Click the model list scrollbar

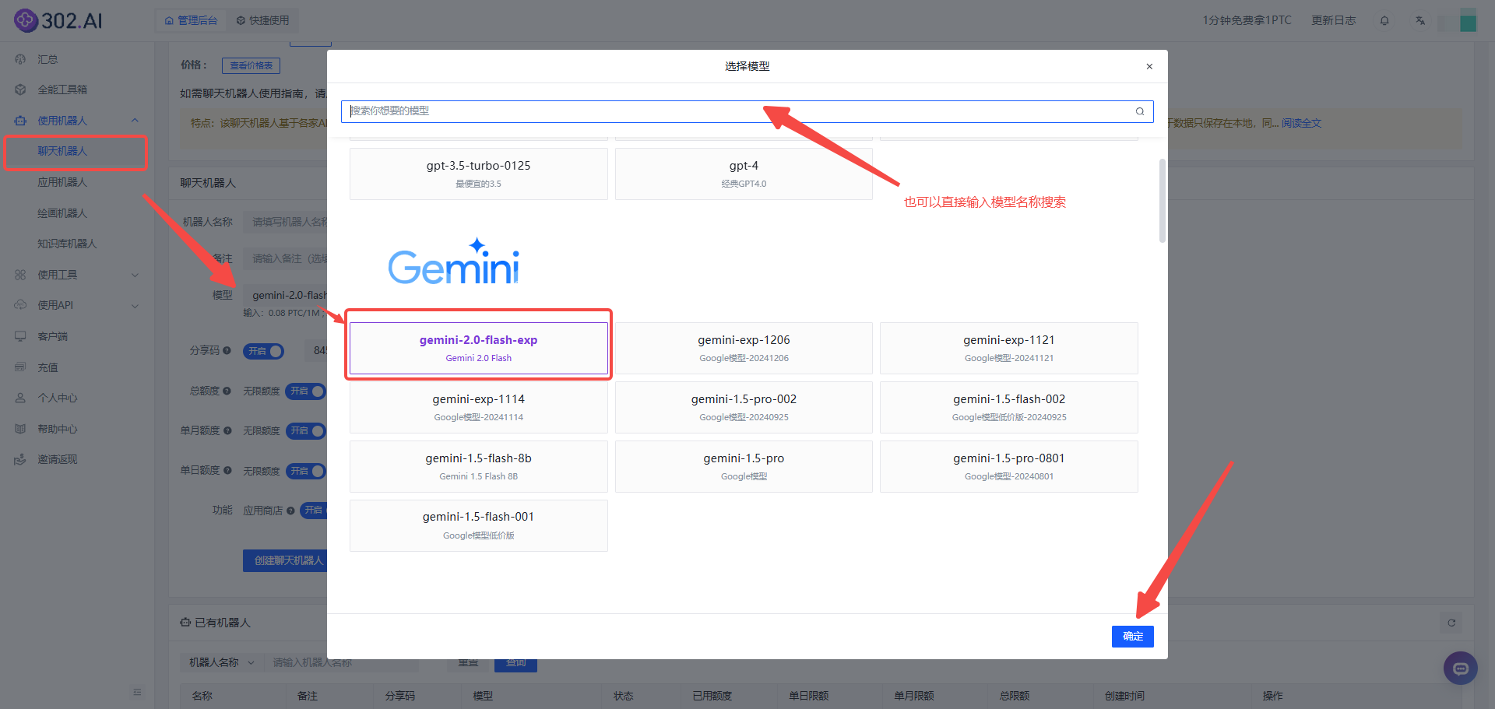(1163, 201)
